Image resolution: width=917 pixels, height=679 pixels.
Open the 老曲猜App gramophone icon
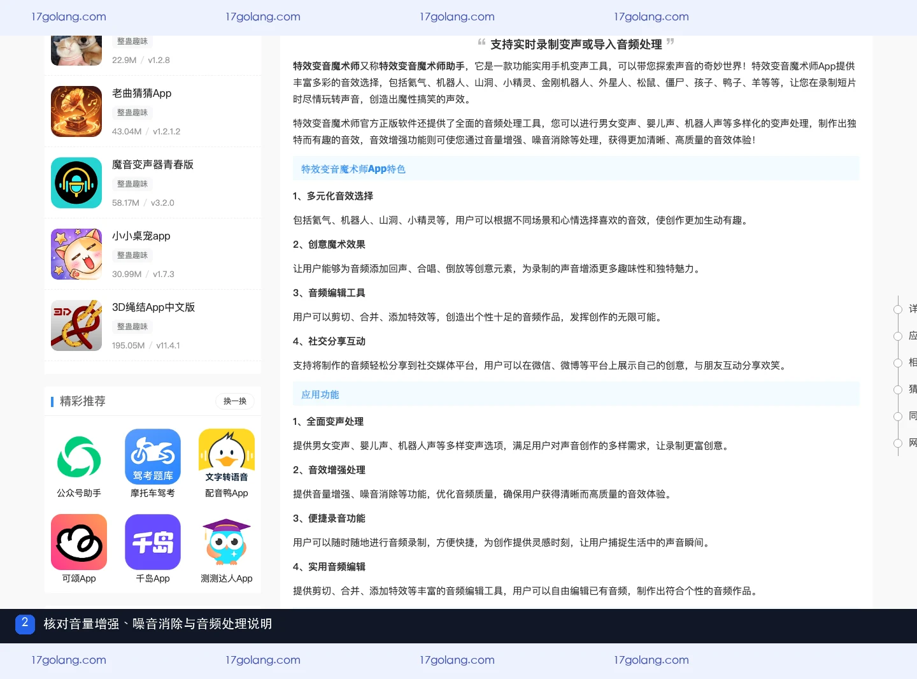(76, 111)
